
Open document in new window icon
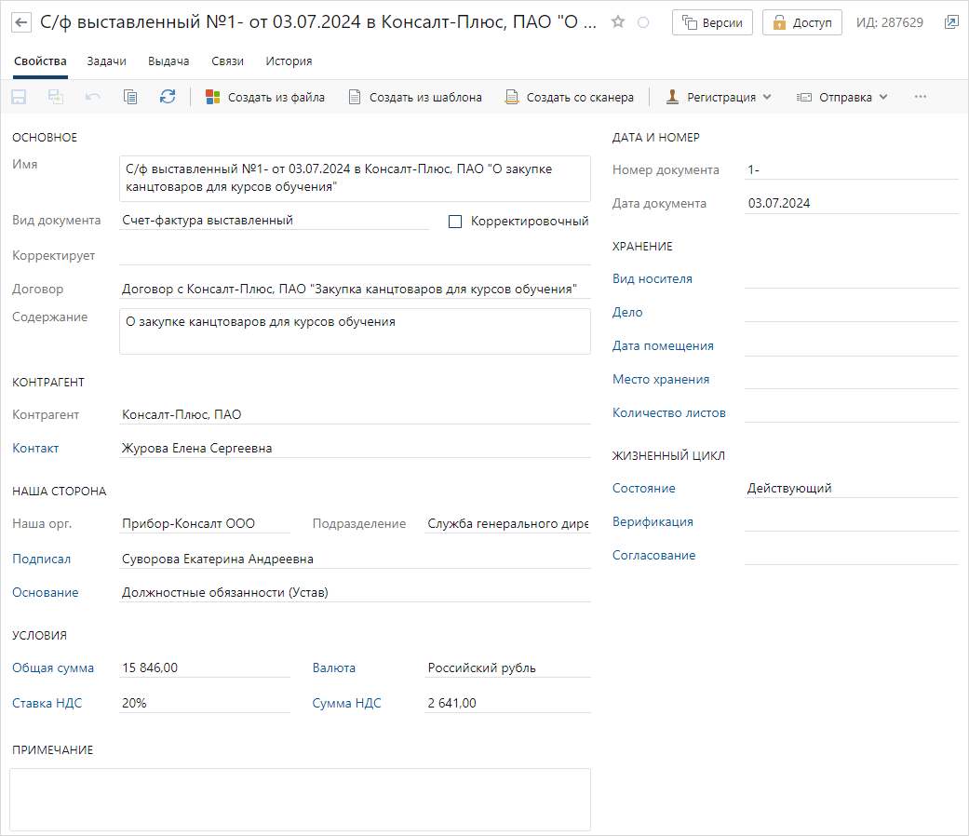coord(950,22)
